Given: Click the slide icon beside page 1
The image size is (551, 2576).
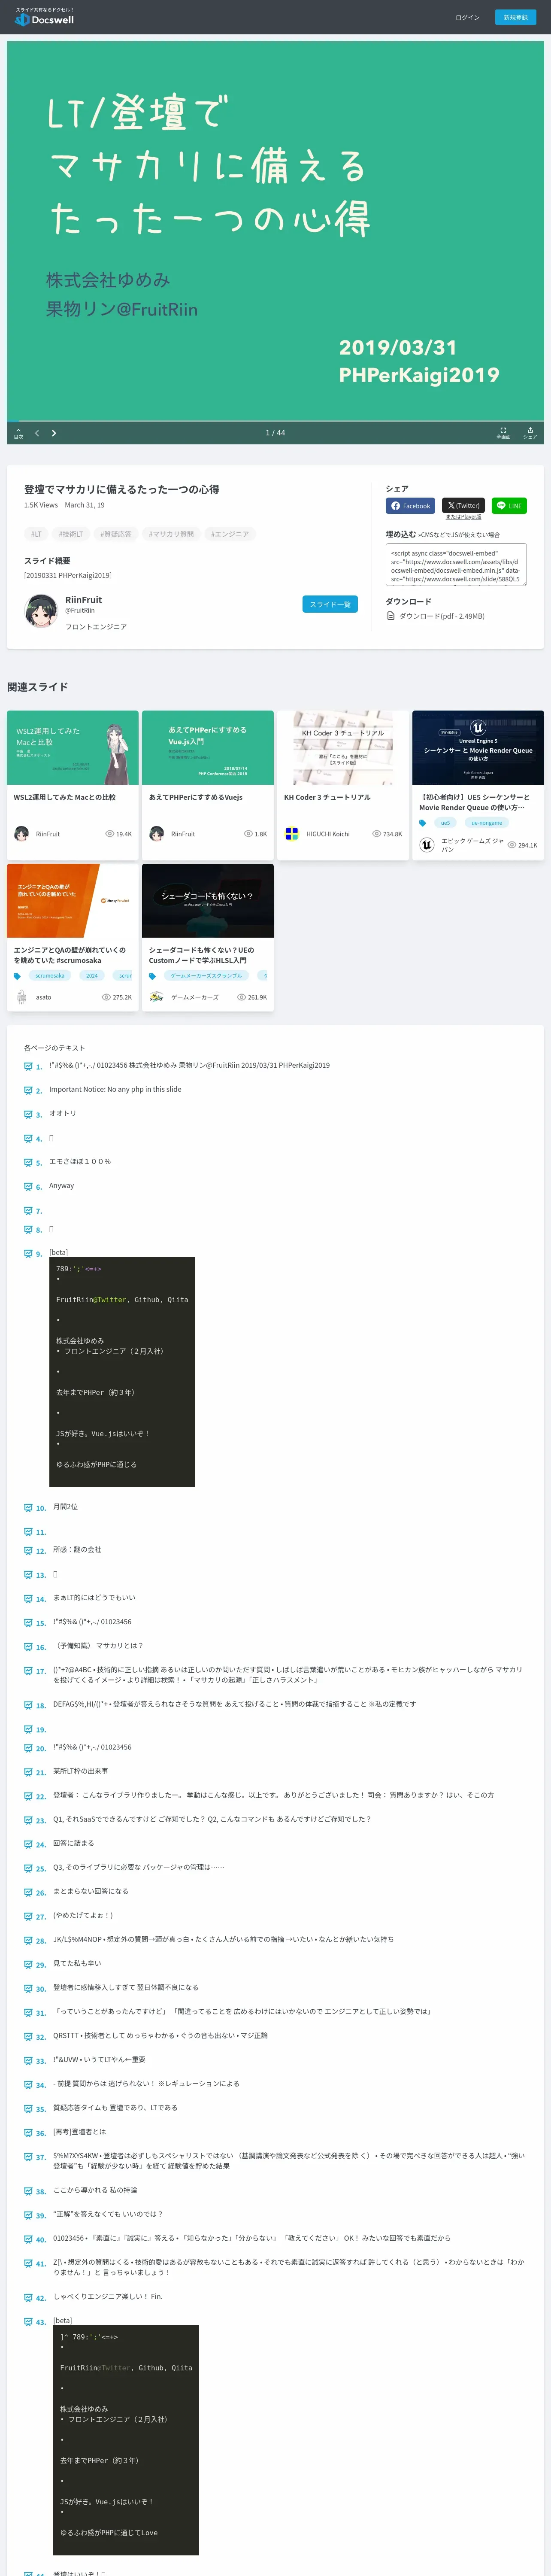Looking at the screenshot, I should point(28,1066).
